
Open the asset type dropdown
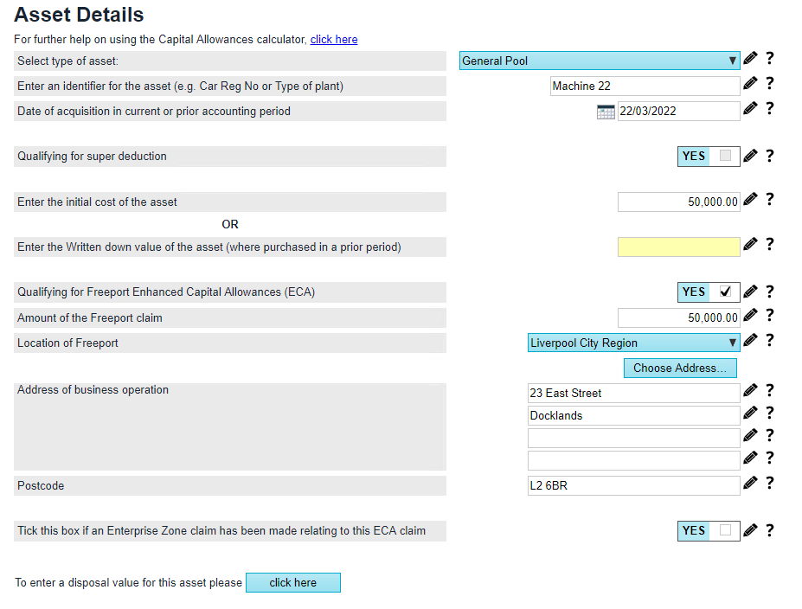pos(731,61)
